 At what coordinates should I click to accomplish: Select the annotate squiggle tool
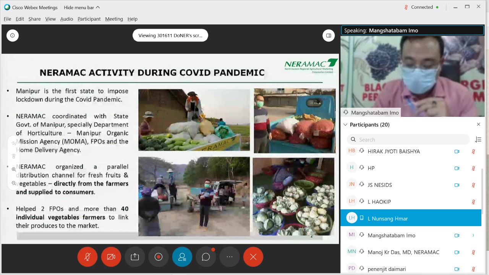coord(14,143)
